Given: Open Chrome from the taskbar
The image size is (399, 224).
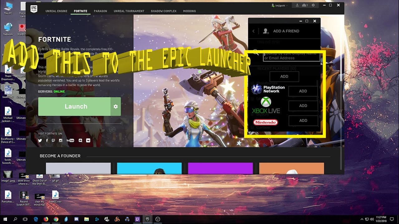Looking at the screenshot, I should tap(56, 219).
